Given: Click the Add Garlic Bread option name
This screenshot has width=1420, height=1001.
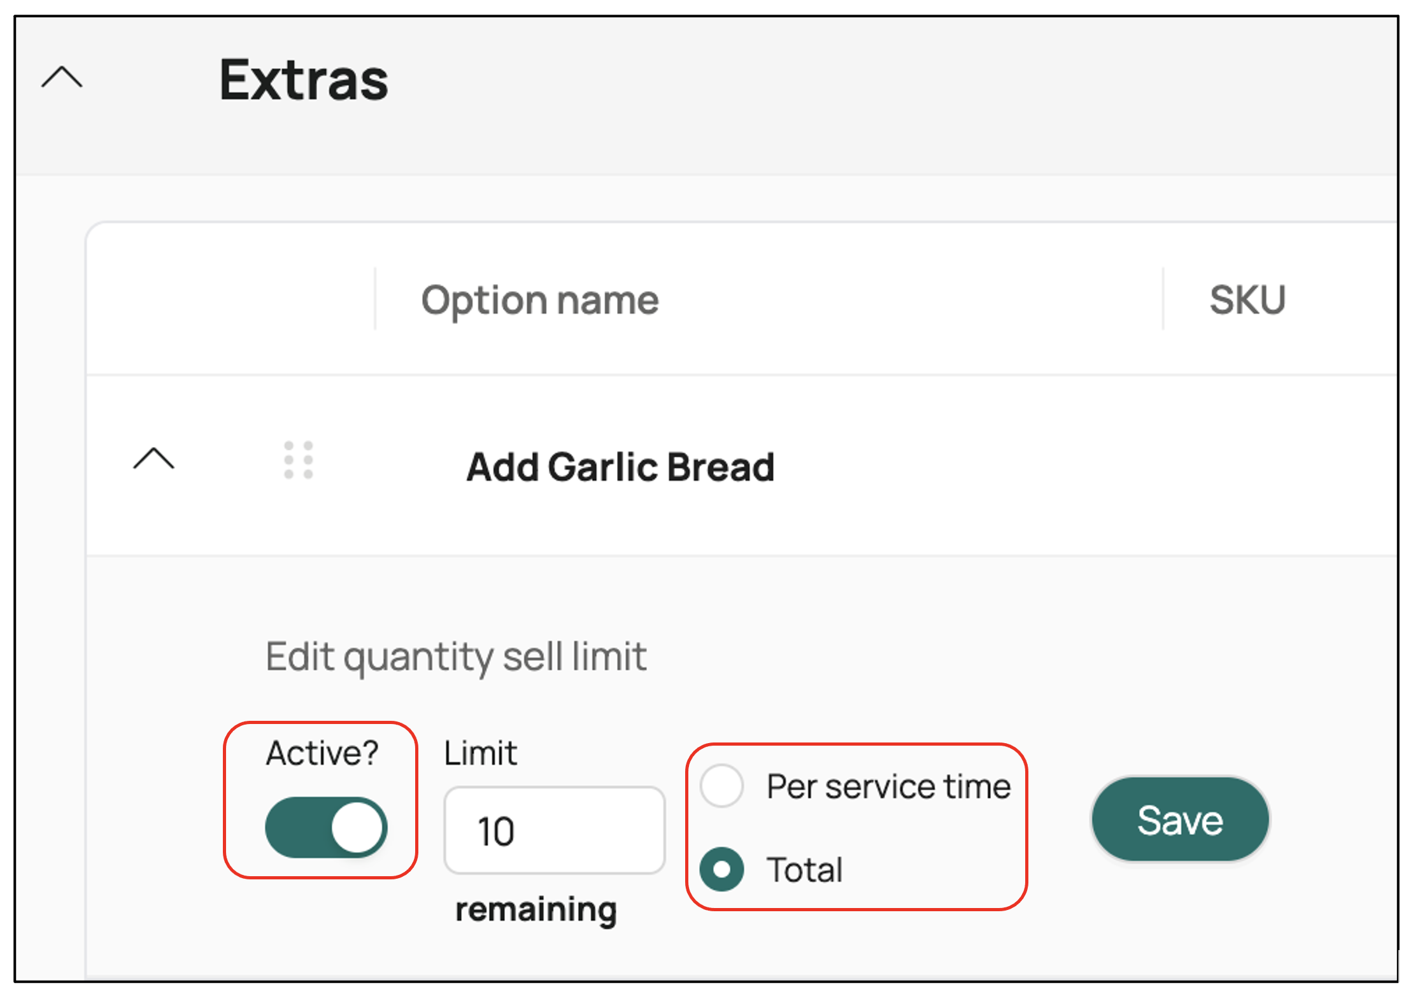Looking at the screenshot, I should pyautogui.click(x=620, y=467).
